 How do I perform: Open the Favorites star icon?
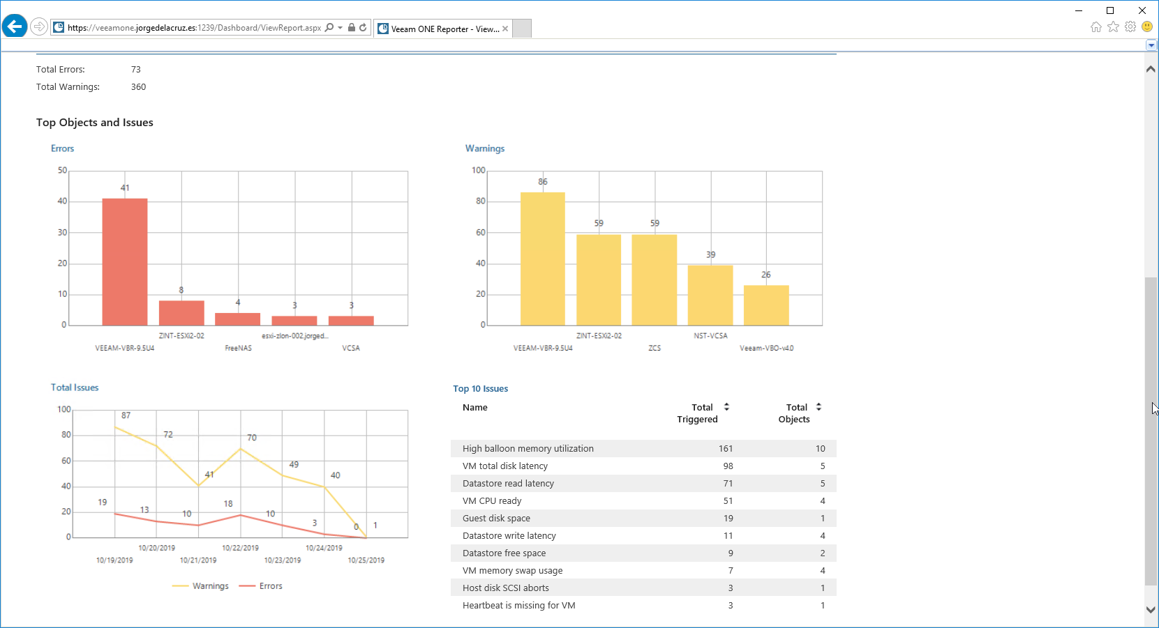pos(1113,27)
